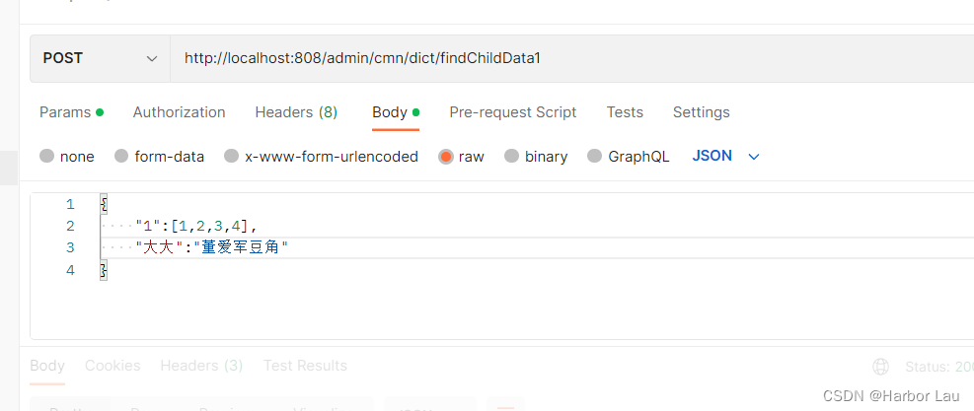Select the Body request tab
This screenshot has height=411, width=974.
pos(390,112)
